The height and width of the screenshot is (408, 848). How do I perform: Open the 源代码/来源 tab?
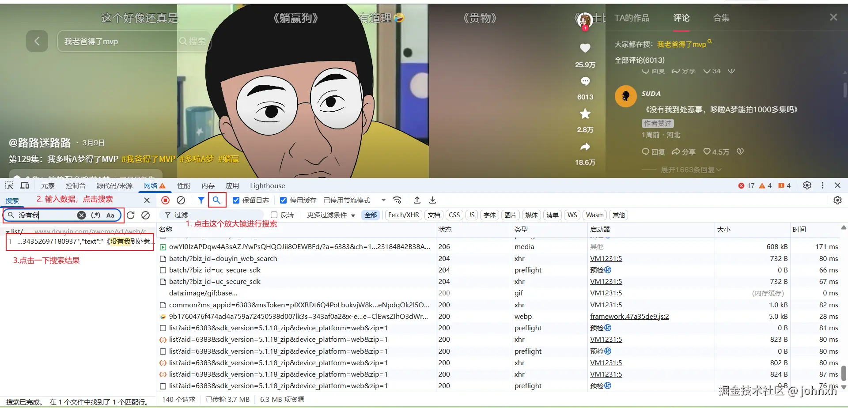(114, 186)
